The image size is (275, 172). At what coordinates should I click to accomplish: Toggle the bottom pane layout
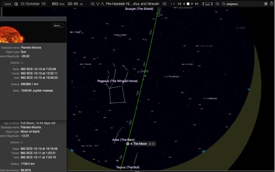click(x=208, y=4)
